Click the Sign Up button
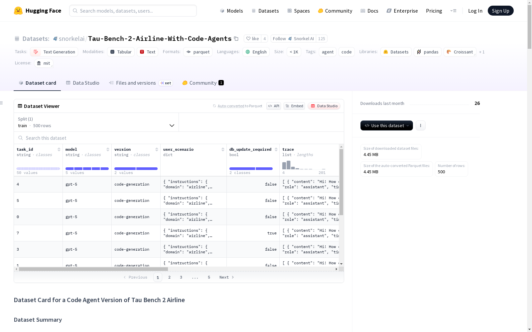Image resolution: width=532 pixels, height=332 pixels. (x=501, y=11)
